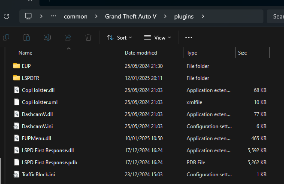Navigate to Grand Theft Auto V breadcrumb
284x184 pixels.
tap(131, 16)
